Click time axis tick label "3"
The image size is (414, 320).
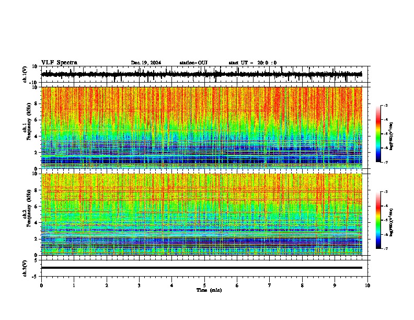click(x=139, y=285)
